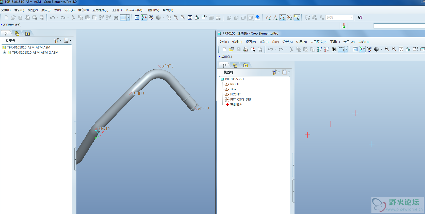Click Email with attachment icon in PRT0155 toolbar
Image resolution: width=425 pixels, height=214 pixels.
click(253, 49)
